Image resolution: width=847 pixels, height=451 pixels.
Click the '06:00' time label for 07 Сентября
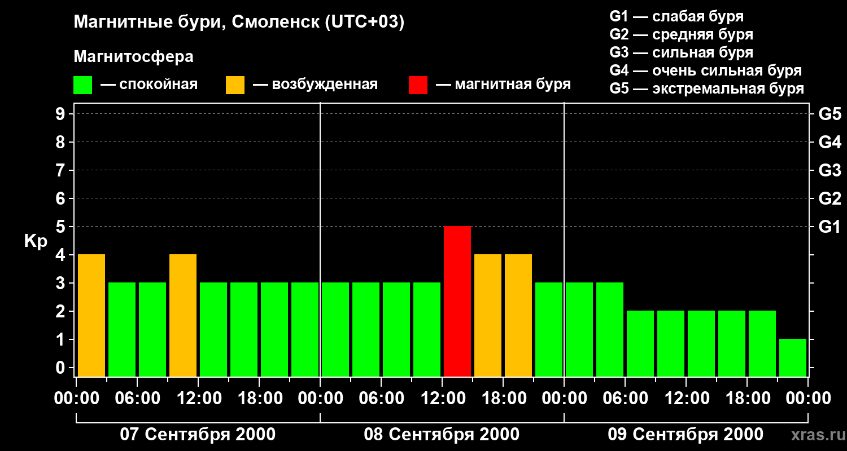point(137,399)
